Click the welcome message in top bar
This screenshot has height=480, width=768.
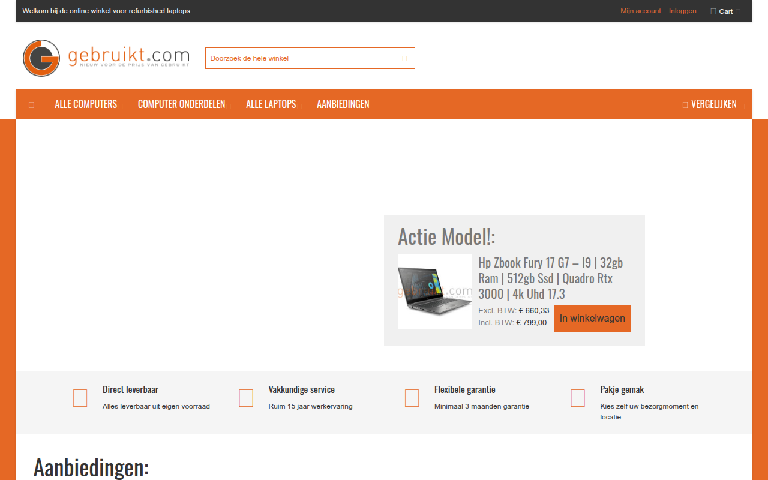pyautogui.click(x=106, y=11)
